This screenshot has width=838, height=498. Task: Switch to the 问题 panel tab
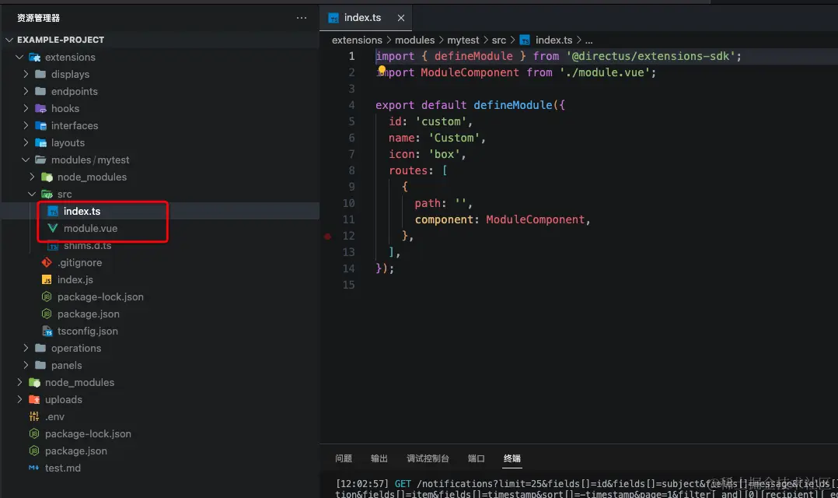[344, 458]
